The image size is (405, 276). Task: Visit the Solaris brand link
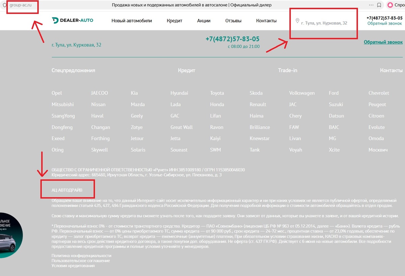click(x=138, y=150)
